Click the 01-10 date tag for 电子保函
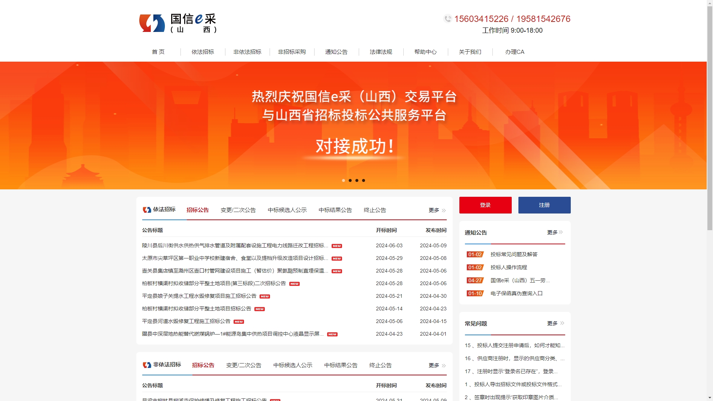This screenshot has width=713, height=401. click(x=475, y=293)
